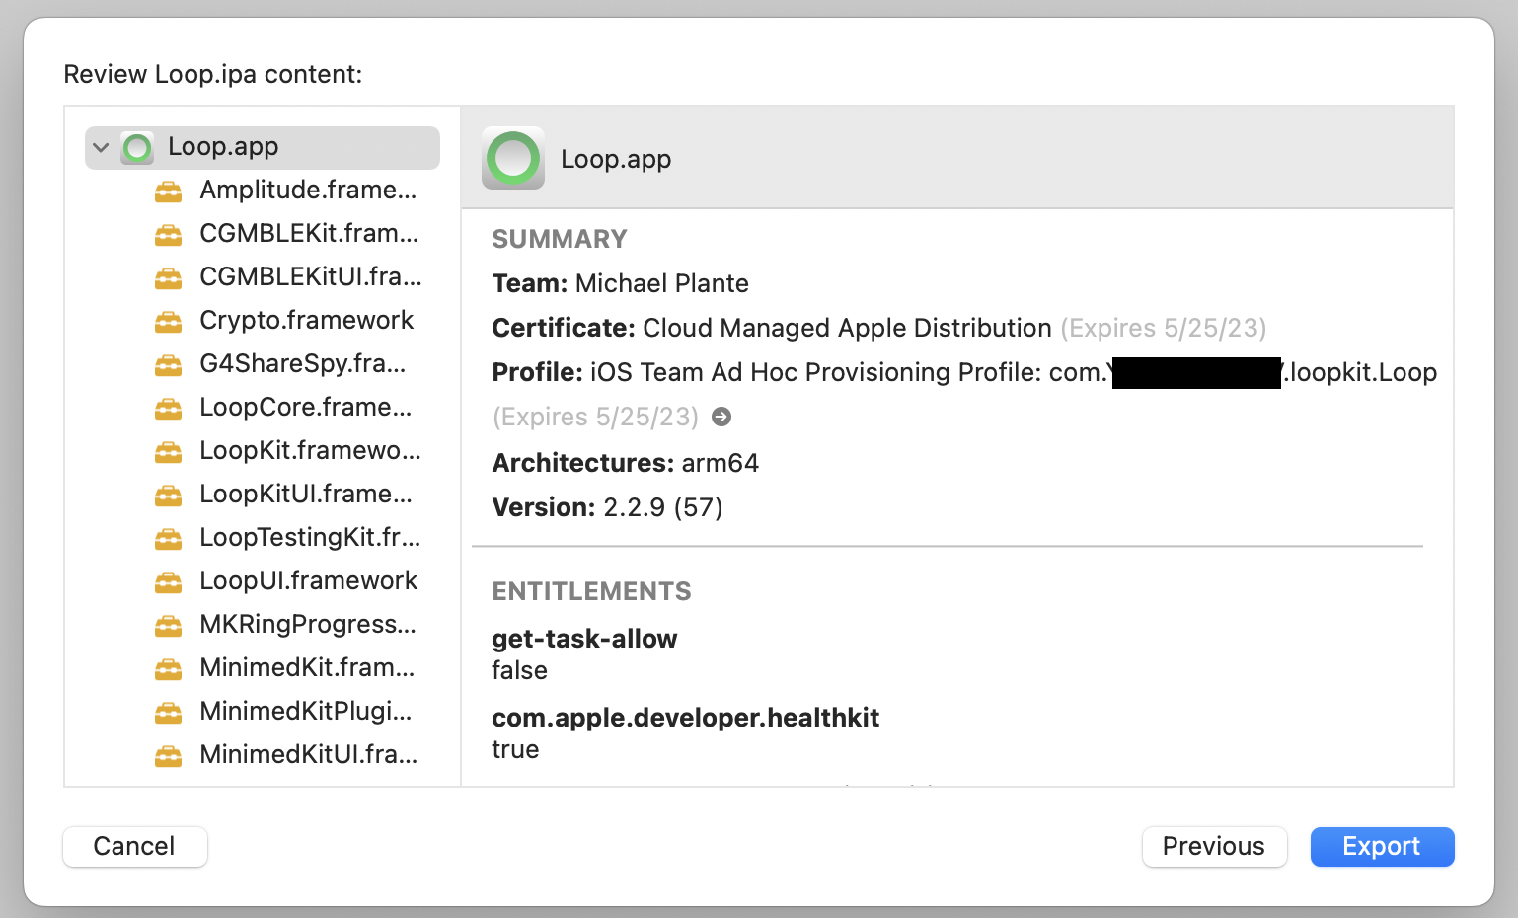
Task: Select LoopKit.framewo... row text
Action: click(x=310, y=450)
